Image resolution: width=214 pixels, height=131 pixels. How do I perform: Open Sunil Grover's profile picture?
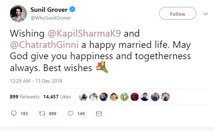click(x=18, y=14)
